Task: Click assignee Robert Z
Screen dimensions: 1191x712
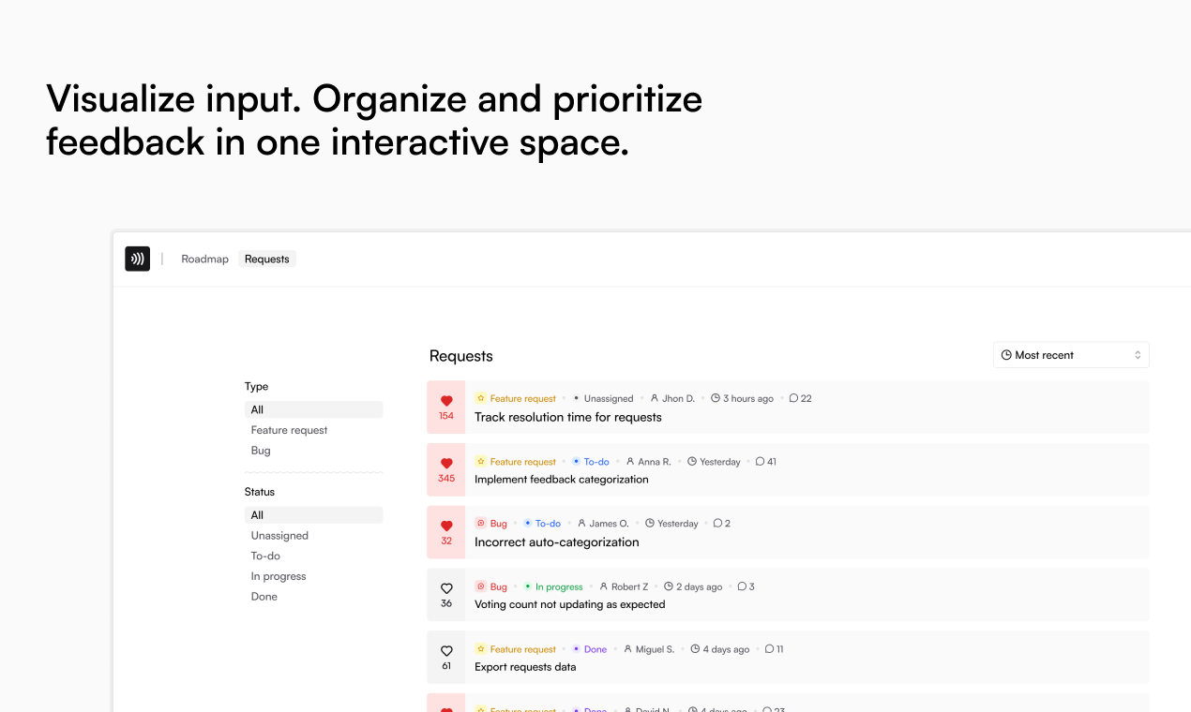Action: pos(624,586)
